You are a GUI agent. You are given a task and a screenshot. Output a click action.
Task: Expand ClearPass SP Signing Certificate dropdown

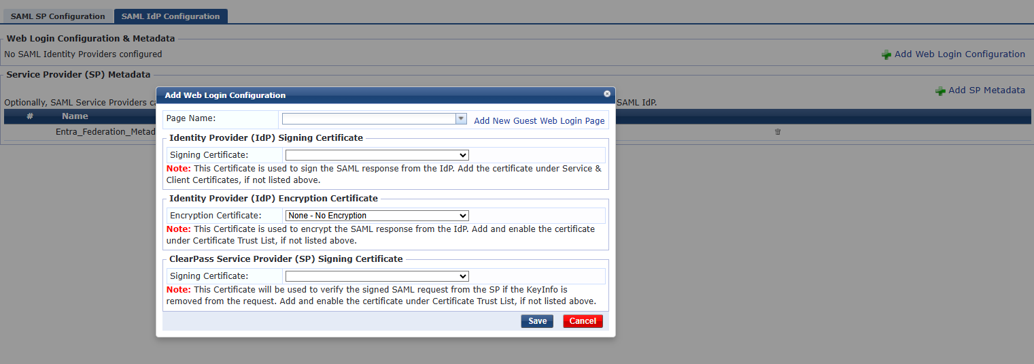377,276
